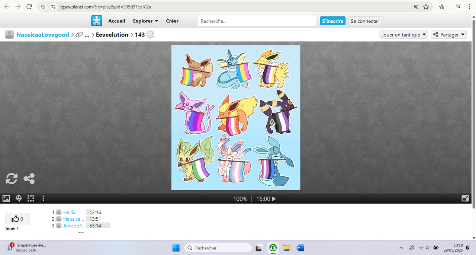This screenshot has width=476, height=255.
Task: Open the Température weather widget
Action: click(26, 248)
